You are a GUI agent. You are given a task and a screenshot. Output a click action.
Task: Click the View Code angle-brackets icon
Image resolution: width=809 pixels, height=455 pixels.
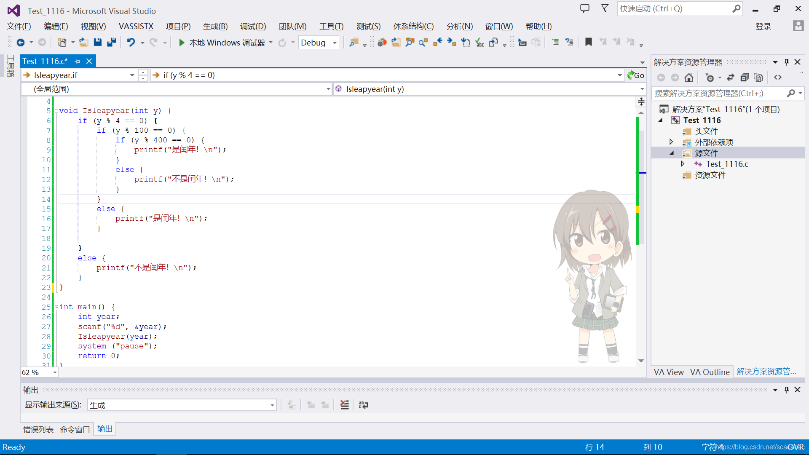coord(778,78)
